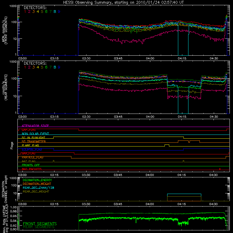
Task: Click the 04:15 tick label under the front segments plot
Action: (182, 59)
